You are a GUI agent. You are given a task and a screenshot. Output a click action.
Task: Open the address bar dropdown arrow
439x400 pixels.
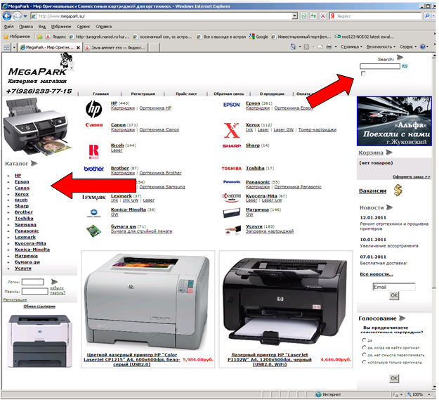pyautogui.click(x=295, y=16)
